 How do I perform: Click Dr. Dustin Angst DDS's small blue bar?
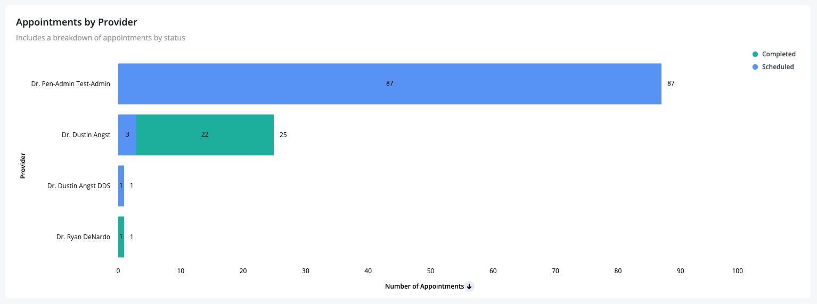[121, 186]
